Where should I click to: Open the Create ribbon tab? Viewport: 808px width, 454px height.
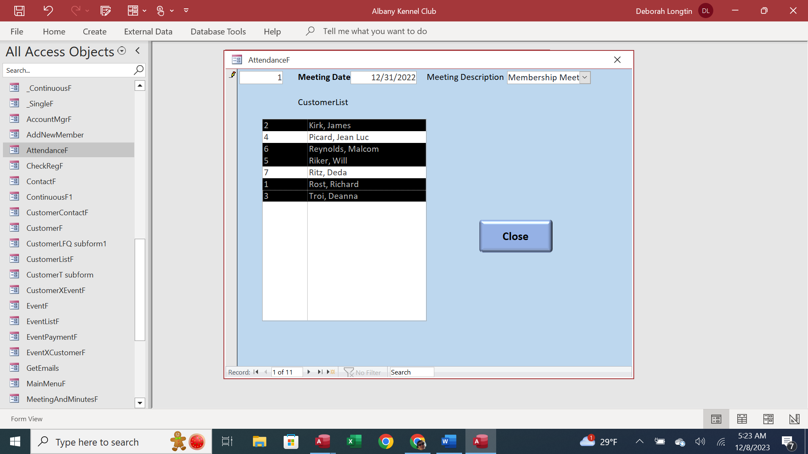tap(94, 31)
